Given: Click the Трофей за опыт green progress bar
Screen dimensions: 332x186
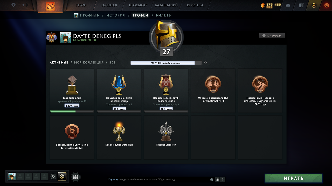Looking at the screenshot, I should (x=72, y=111).
